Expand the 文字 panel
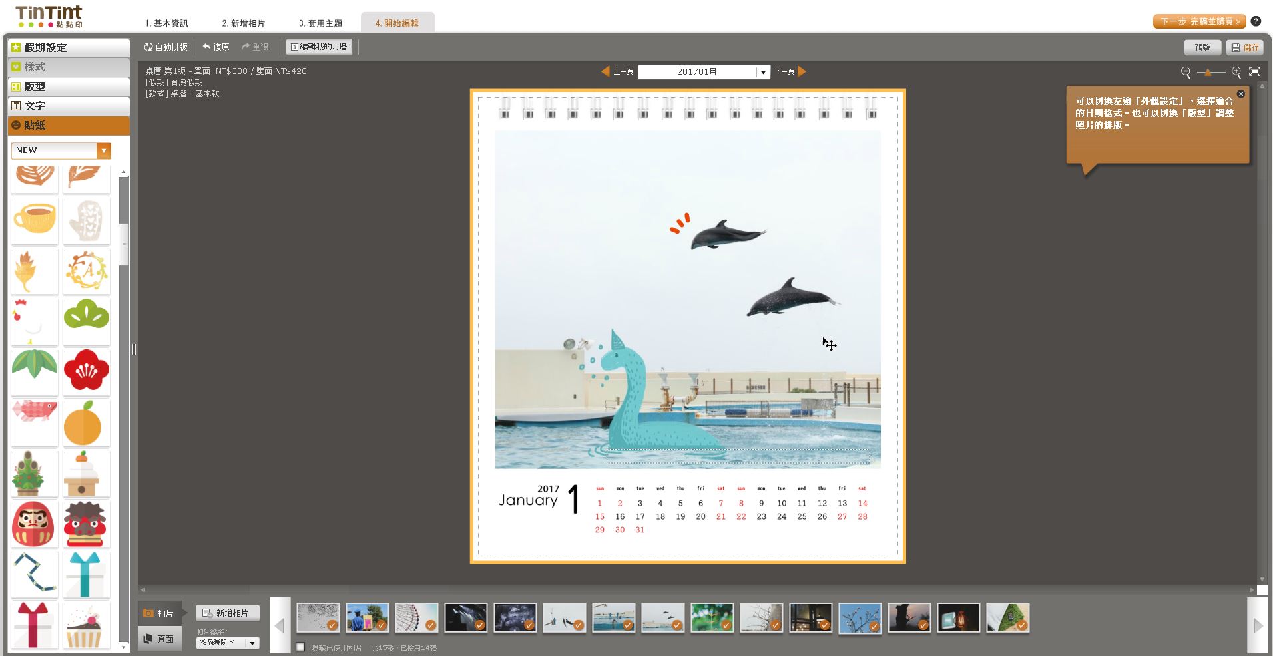Image resolution: width=1273 pixels, height=656 pixels. (69, 106)
